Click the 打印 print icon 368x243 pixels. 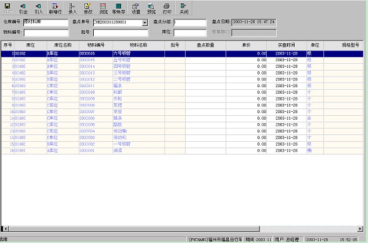coord(167,9)
